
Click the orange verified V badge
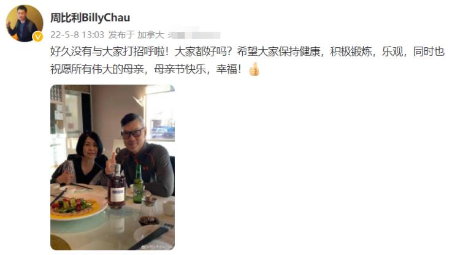[38, 37]
